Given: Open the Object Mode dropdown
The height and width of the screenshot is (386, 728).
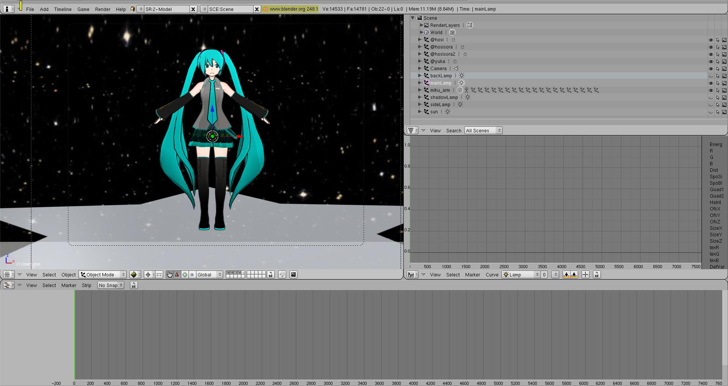Looking at the screenshot, I should (x=102, y=275).
